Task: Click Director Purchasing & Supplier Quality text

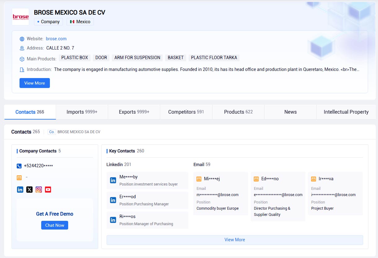Action: click(x=272, y=212)
